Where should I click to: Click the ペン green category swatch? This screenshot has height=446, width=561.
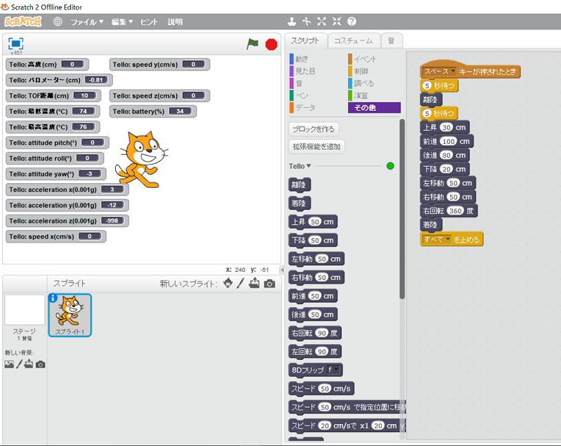[x=292, y=96]
